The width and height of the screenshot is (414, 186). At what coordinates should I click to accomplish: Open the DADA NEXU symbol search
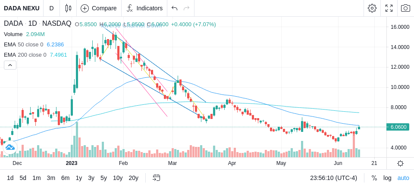[22, 8]
